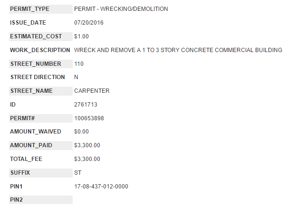Select the Permit - Wrecking/Demolition value
Screen dimensions: 295x205
click(121, 9)
